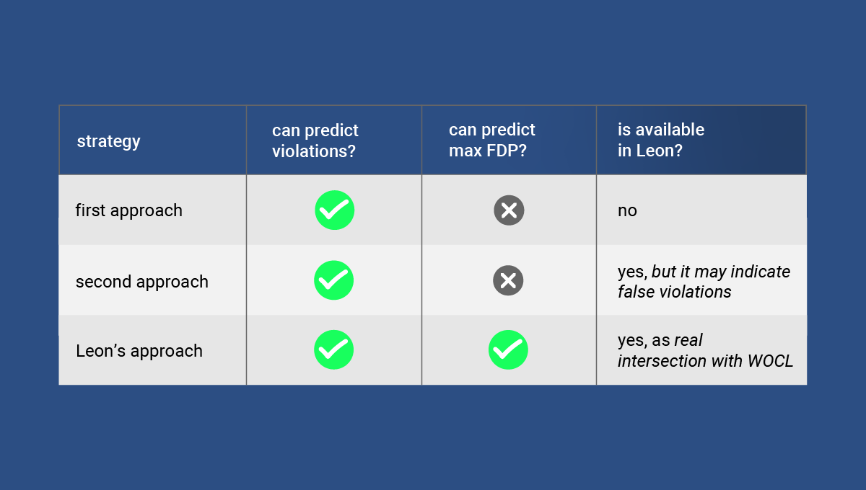The width and height of the screenshot is (866, 490).
Task: Select the 'can predict max FDP?' header
Action: [492, 141]
